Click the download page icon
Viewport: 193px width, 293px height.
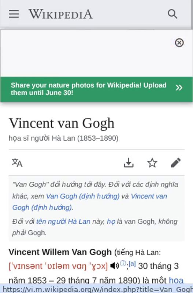point(129,163)
